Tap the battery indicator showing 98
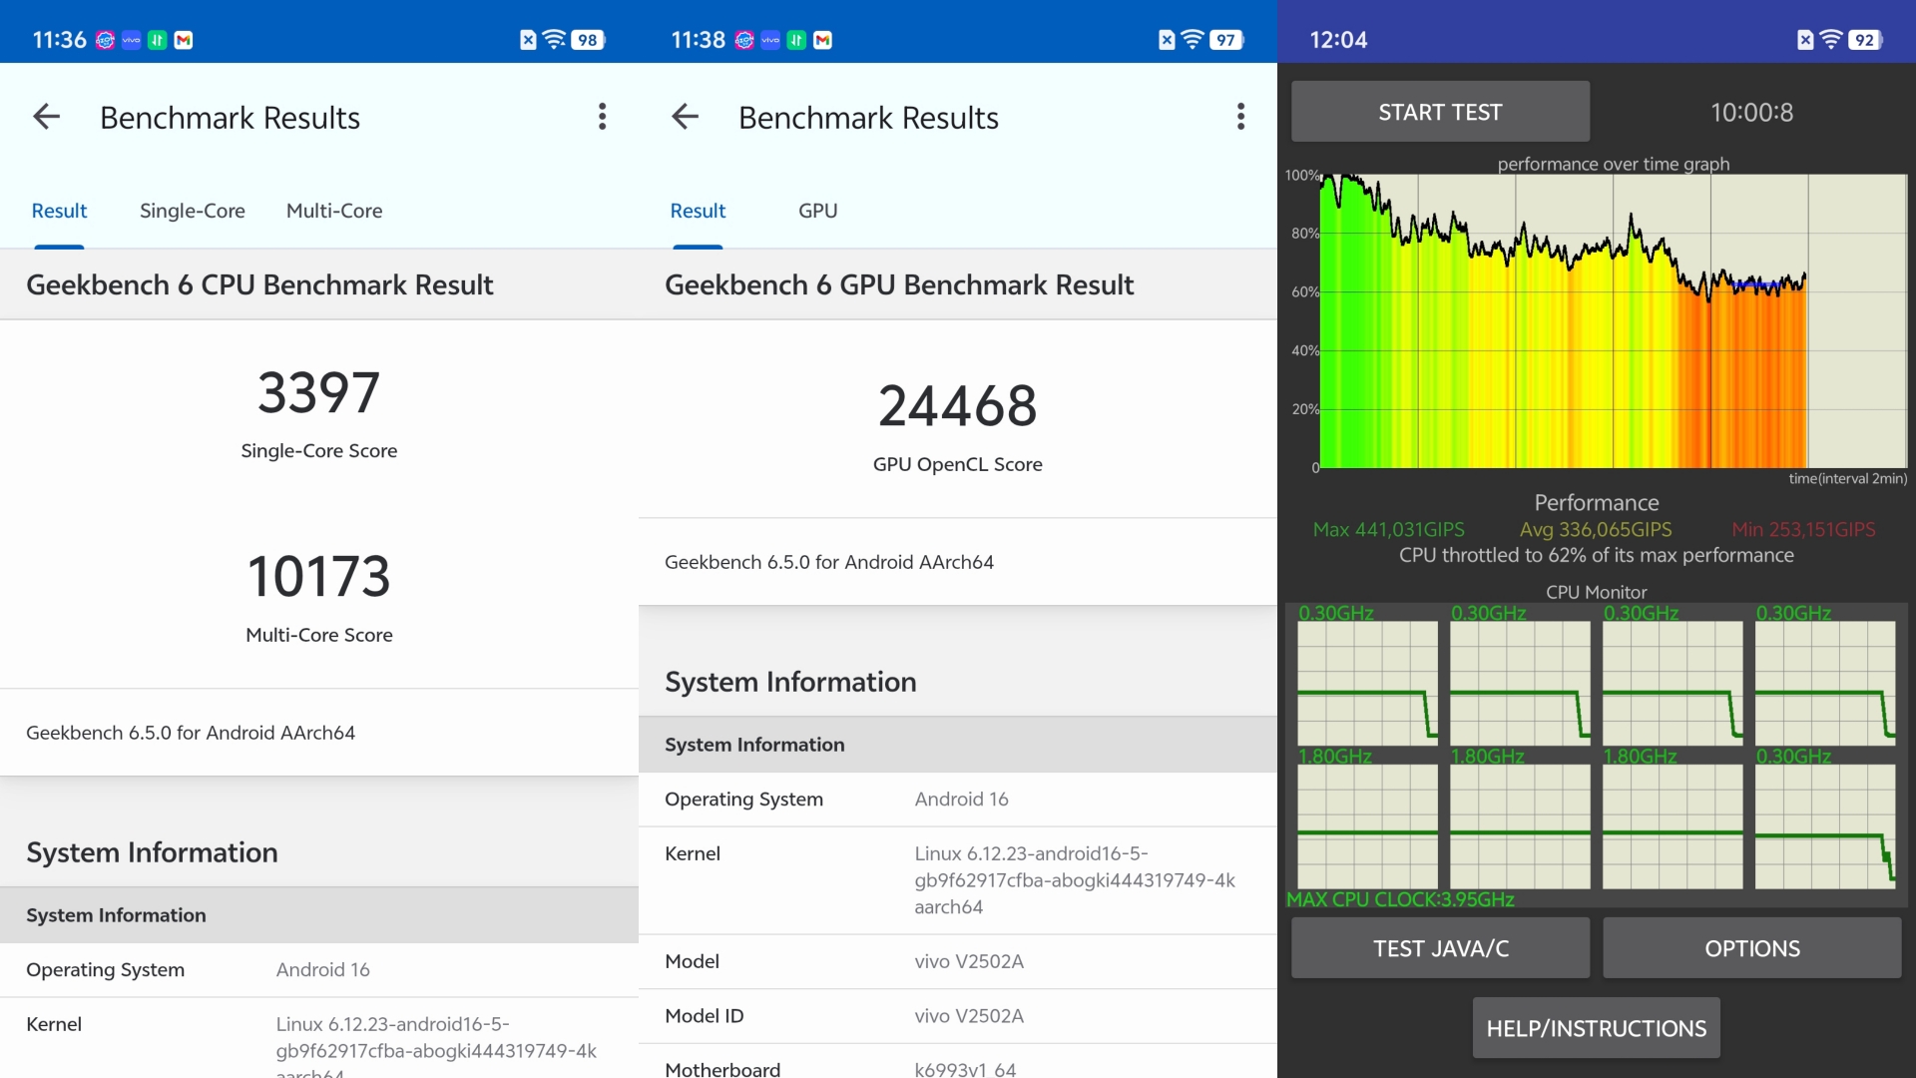1916x1078 pixels. pos(588,40)
